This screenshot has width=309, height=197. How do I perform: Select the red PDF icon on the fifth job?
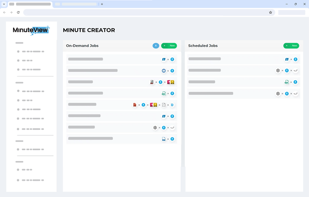134,104
